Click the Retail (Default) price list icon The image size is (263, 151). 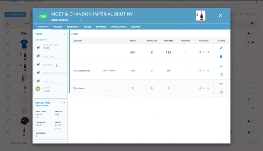tap(38, 48)
